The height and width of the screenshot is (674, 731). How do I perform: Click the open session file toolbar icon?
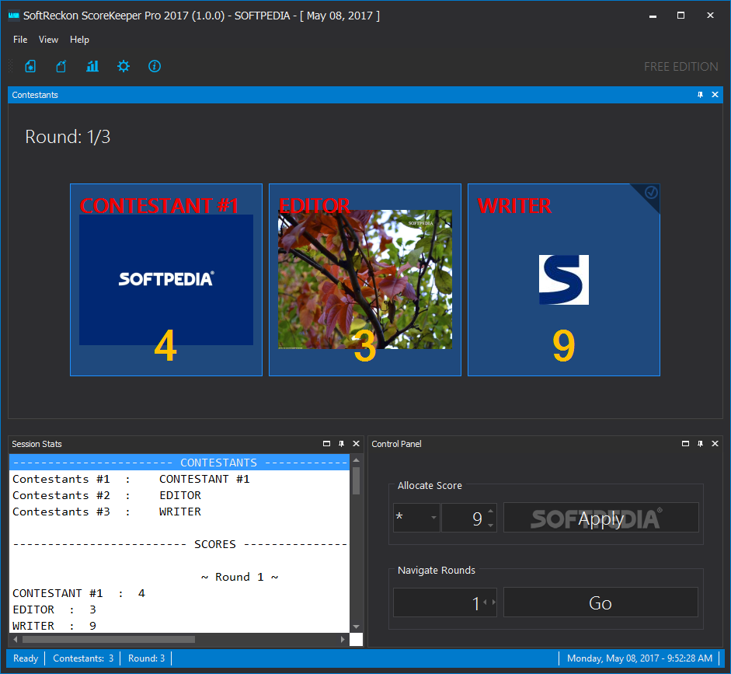tap(61, 66)
